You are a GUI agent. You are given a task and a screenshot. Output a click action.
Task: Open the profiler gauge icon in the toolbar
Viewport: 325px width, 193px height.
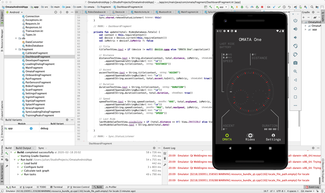[x=252, y=7]
